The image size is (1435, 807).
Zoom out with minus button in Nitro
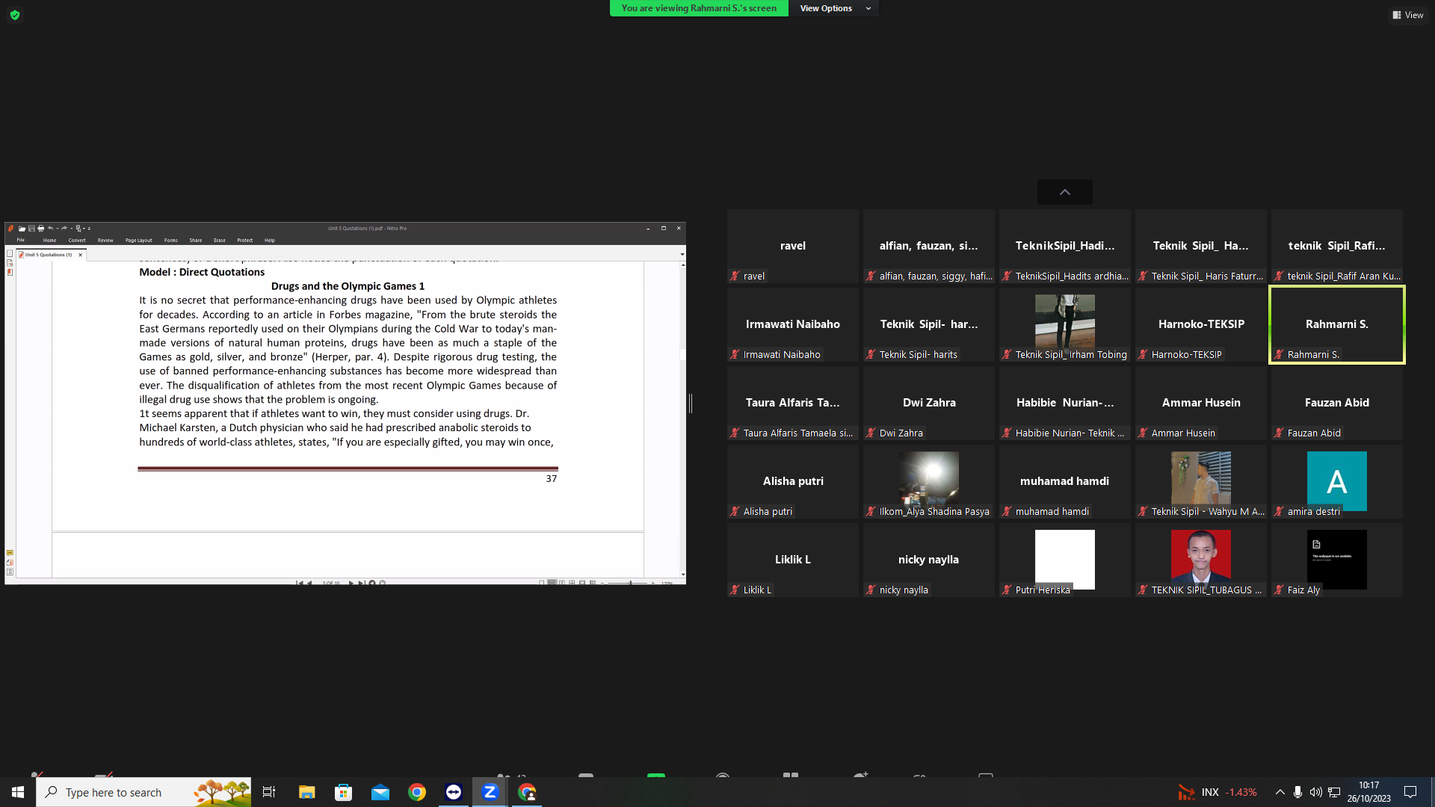(602, 583)
